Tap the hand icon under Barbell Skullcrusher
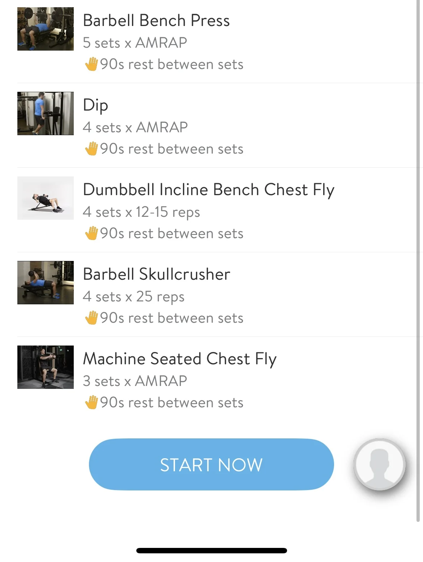 pos(91,318)
